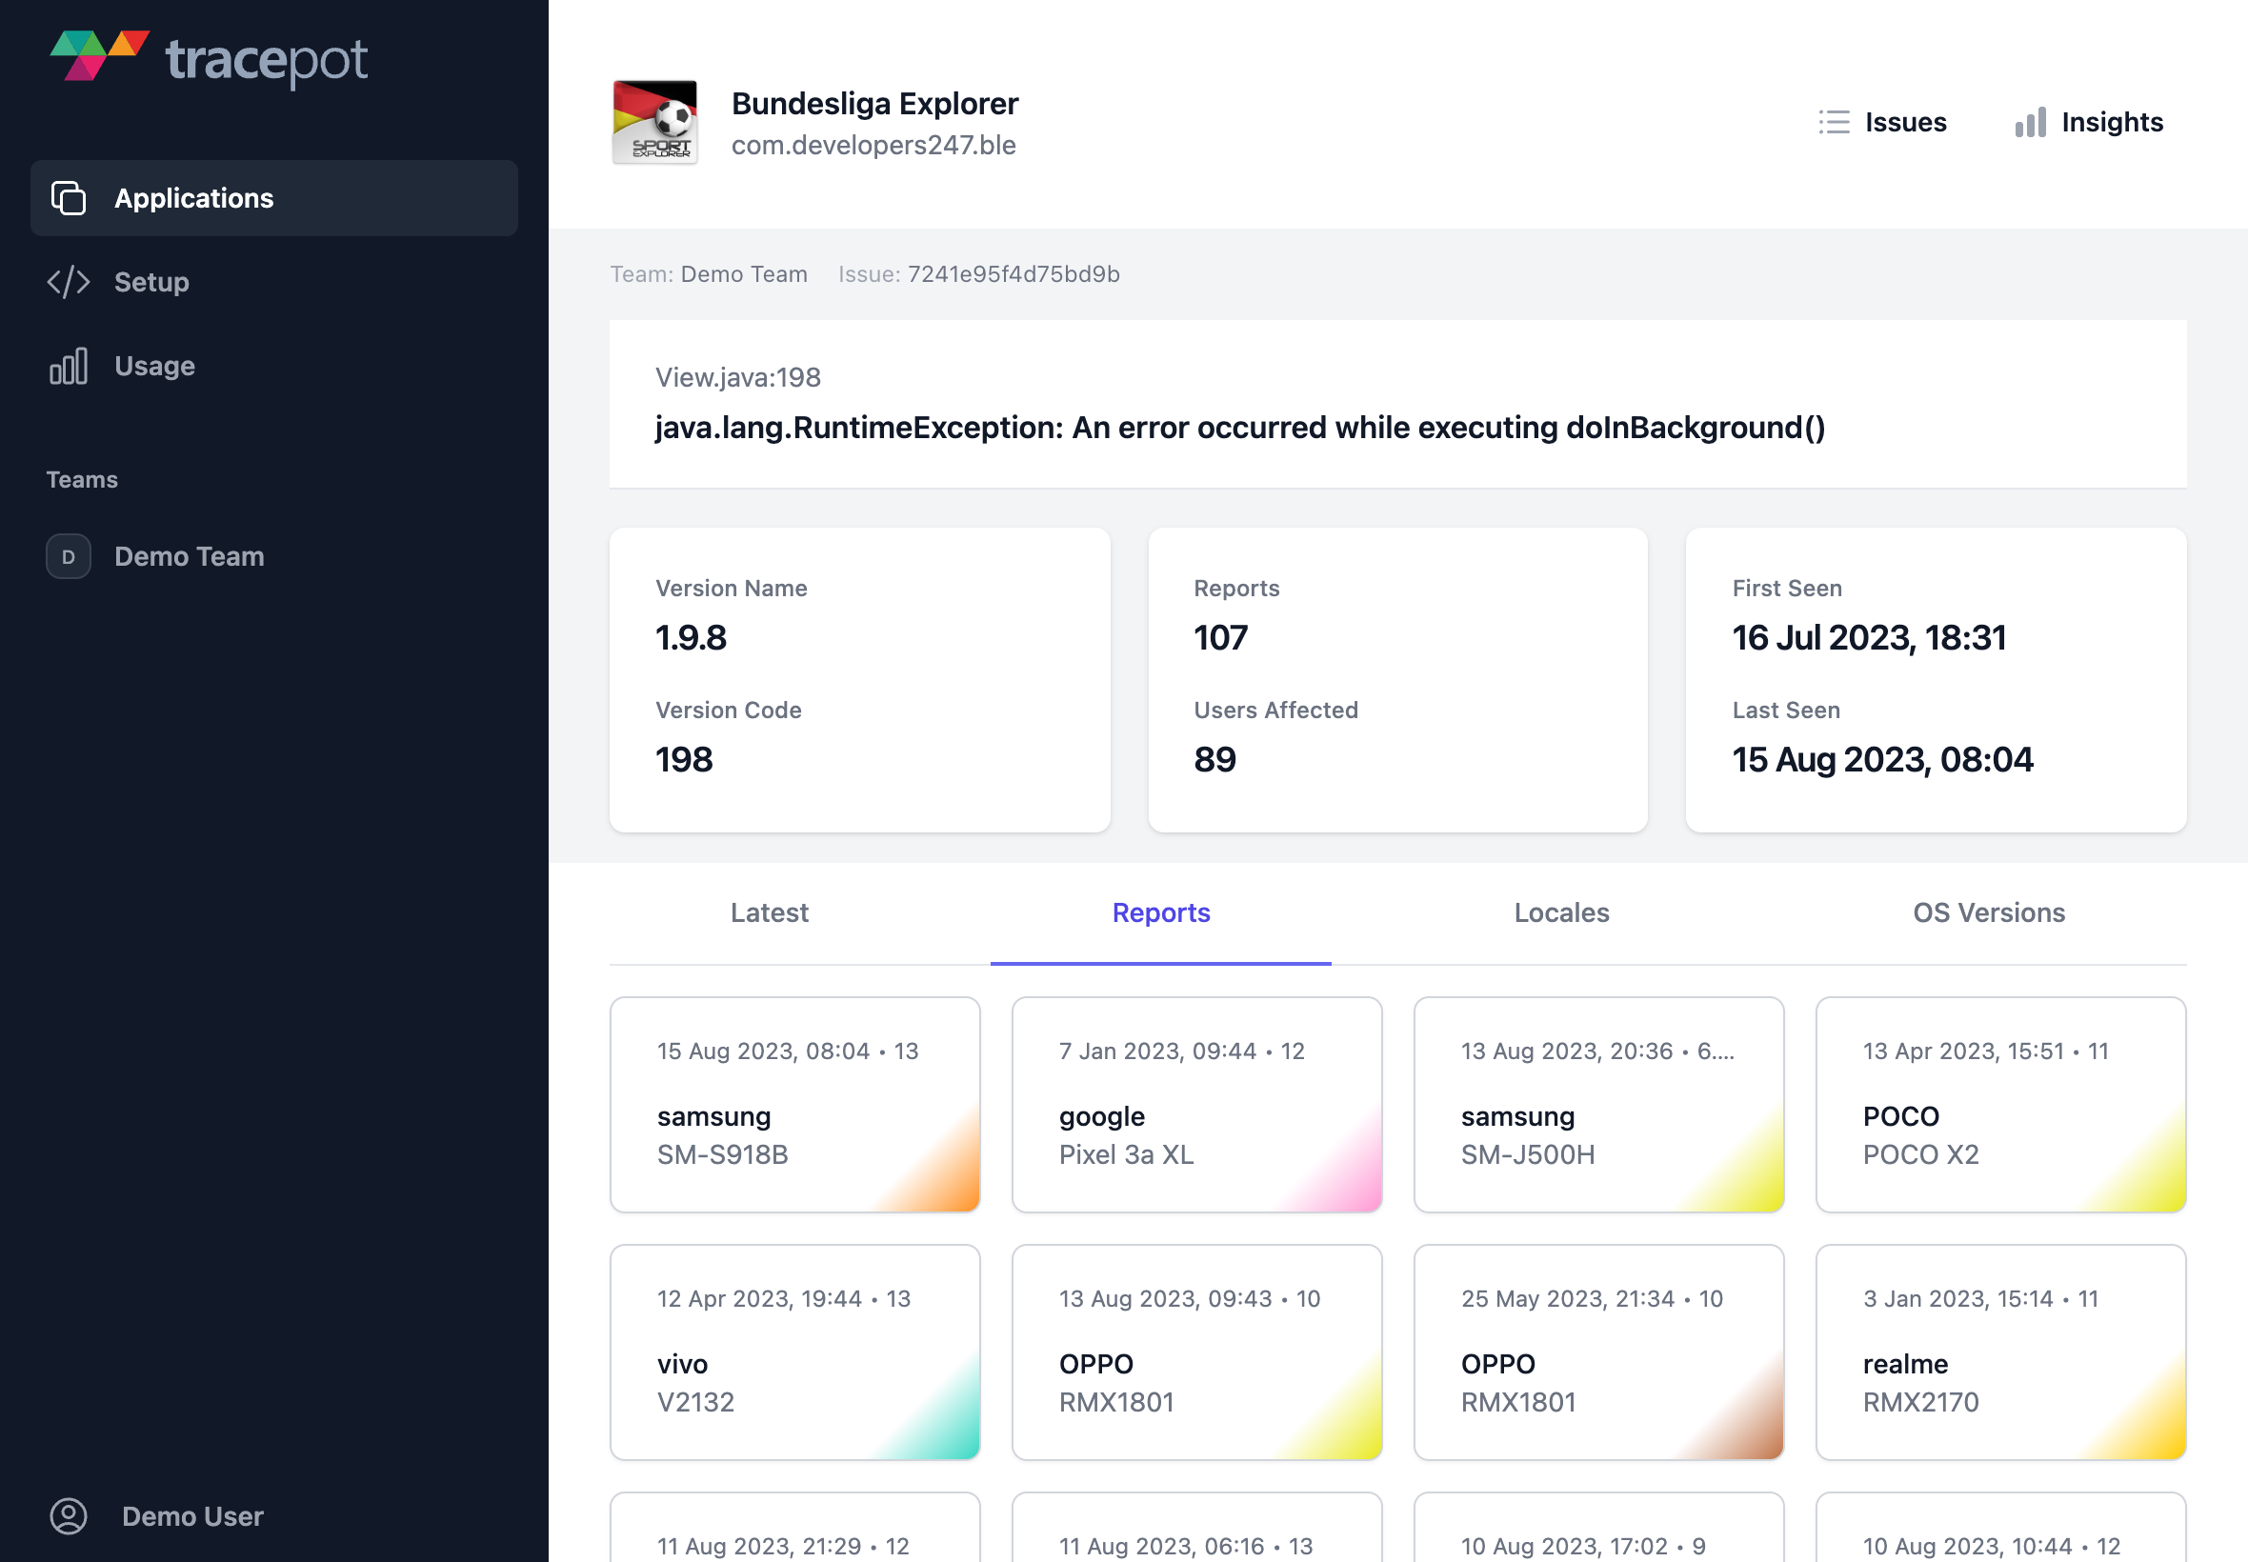Open the Insights panel
2248x1562 pixels.
tap(2088, 121)
